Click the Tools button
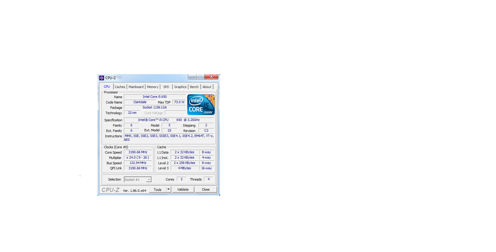496x252 pixels. pos(158,189)
